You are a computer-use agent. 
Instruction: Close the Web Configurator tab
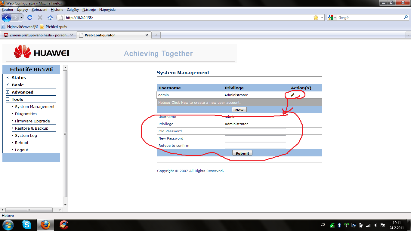tap(147, 35)
